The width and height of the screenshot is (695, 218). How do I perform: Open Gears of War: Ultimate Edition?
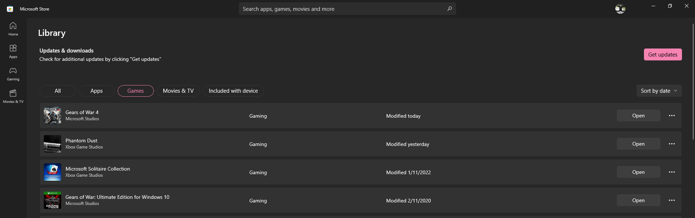638,200
